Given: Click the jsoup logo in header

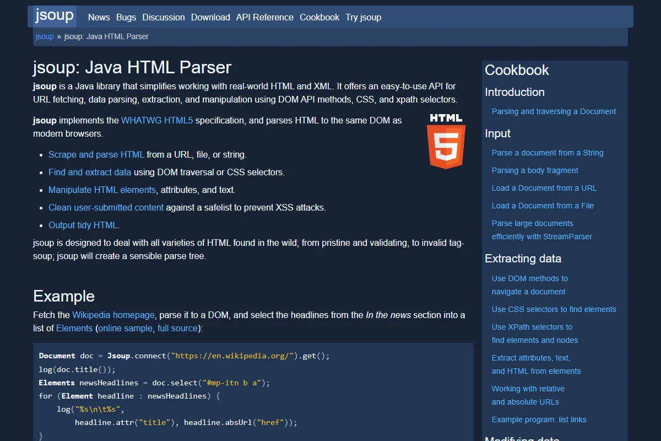Looking at the screenshot, I should 55,15.
